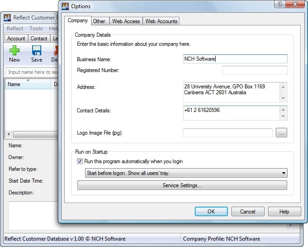Open the Reflect menu in main window
The image size is (308, 247).
(15, 29)
